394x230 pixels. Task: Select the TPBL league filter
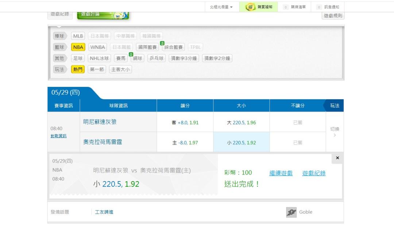[x=195, y=47]
